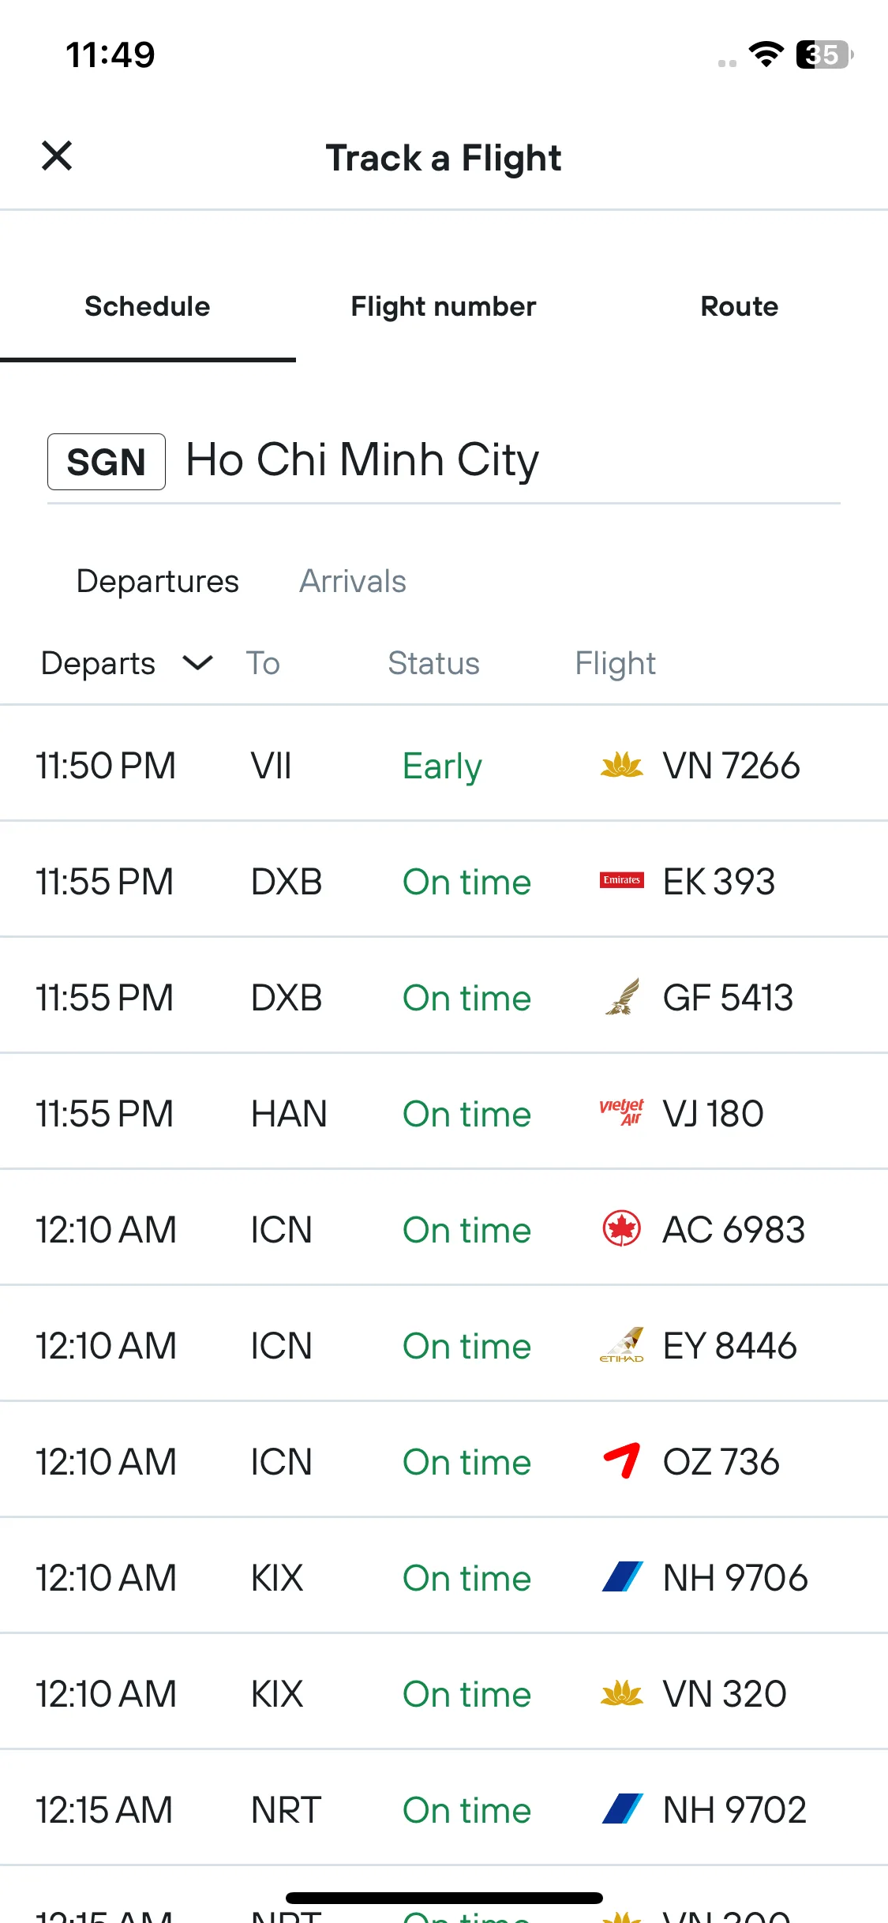Screen dimensions: 888x1923
Task: Select the Schedule tab
Action: coord(148,306)
